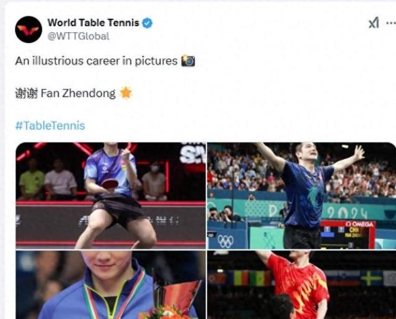
Task: Follow the #TableTennis hashtag
Action: 50,126
